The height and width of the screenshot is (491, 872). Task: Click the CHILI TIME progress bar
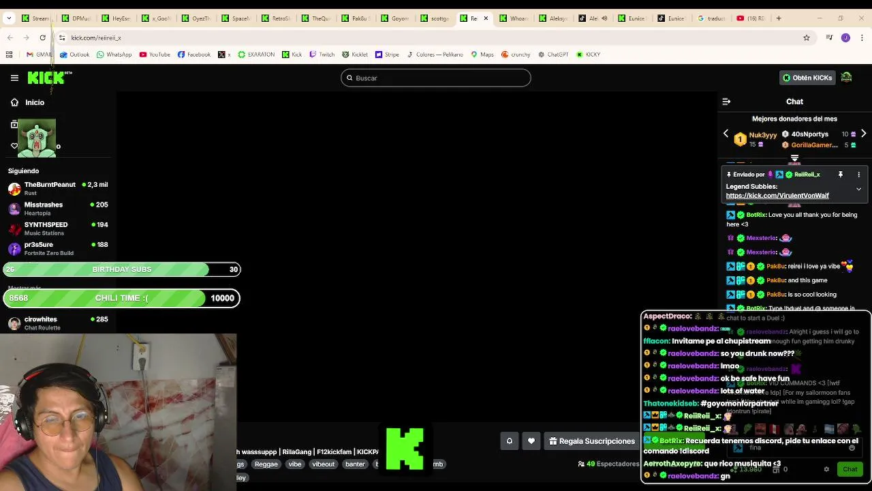click(x=122, y=298)
